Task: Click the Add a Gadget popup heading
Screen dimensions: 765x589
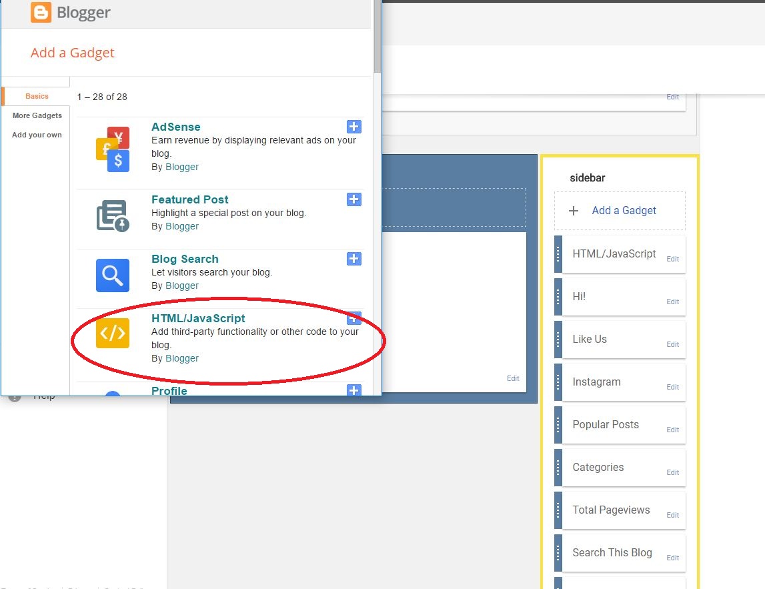Action: click(72, 53)
